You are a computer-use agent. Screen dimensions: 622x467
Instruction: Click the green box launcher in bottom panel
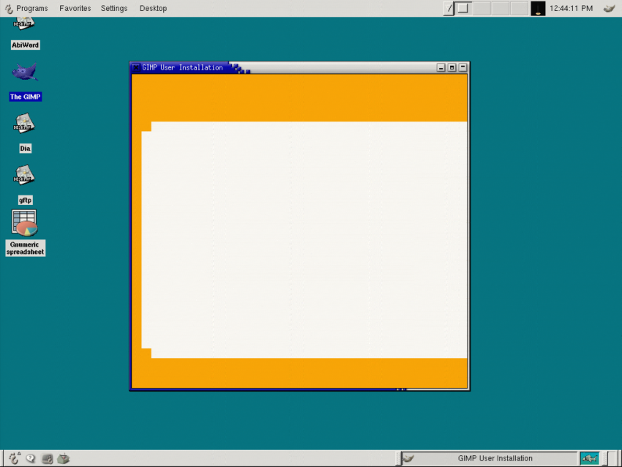coord(64,459)
